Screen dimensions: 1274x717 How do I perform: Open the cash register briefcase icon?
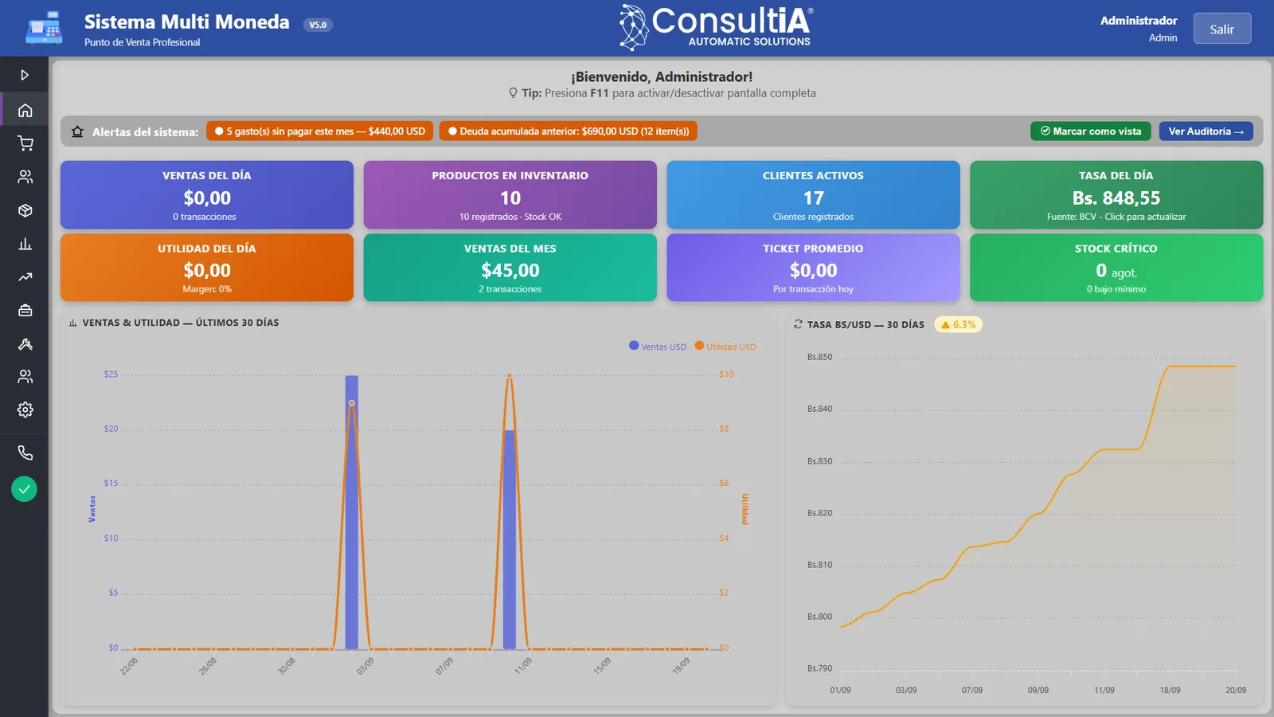25,311
